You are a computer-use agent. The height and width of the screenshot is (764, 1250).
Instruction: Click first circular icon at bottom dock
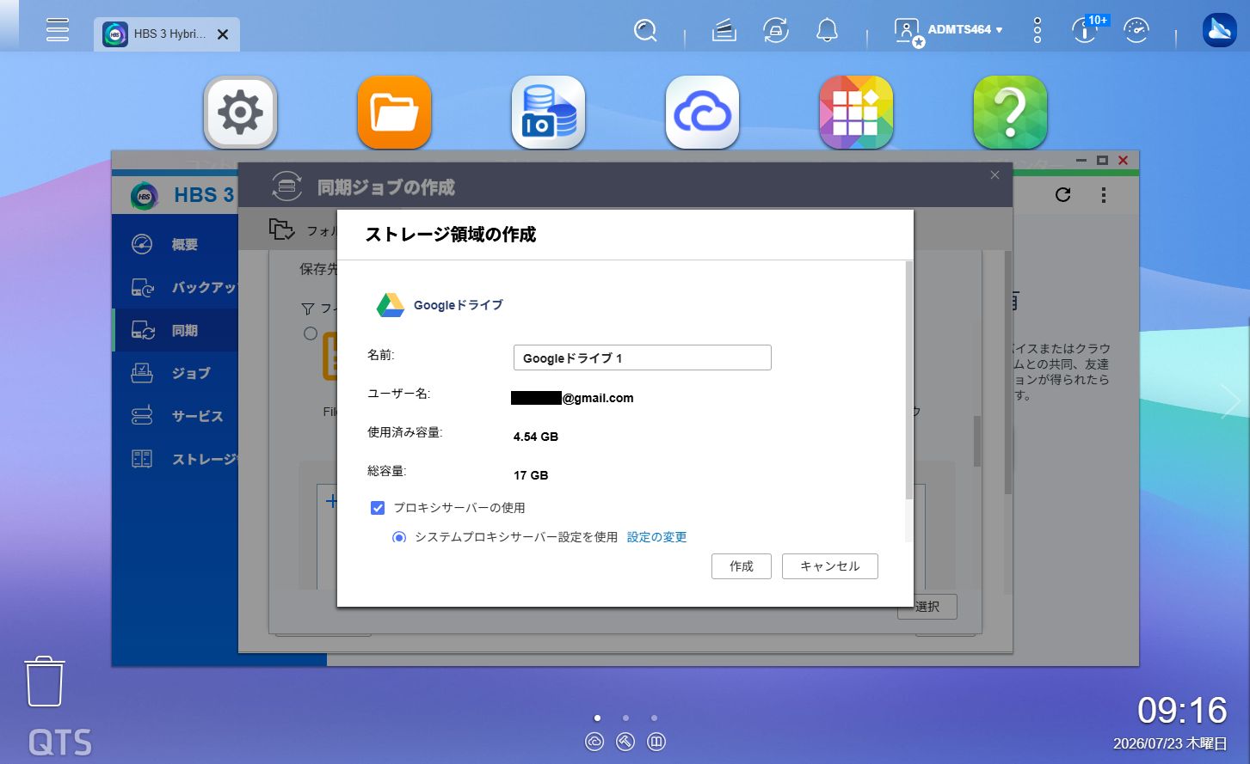[x=594, y=742]
